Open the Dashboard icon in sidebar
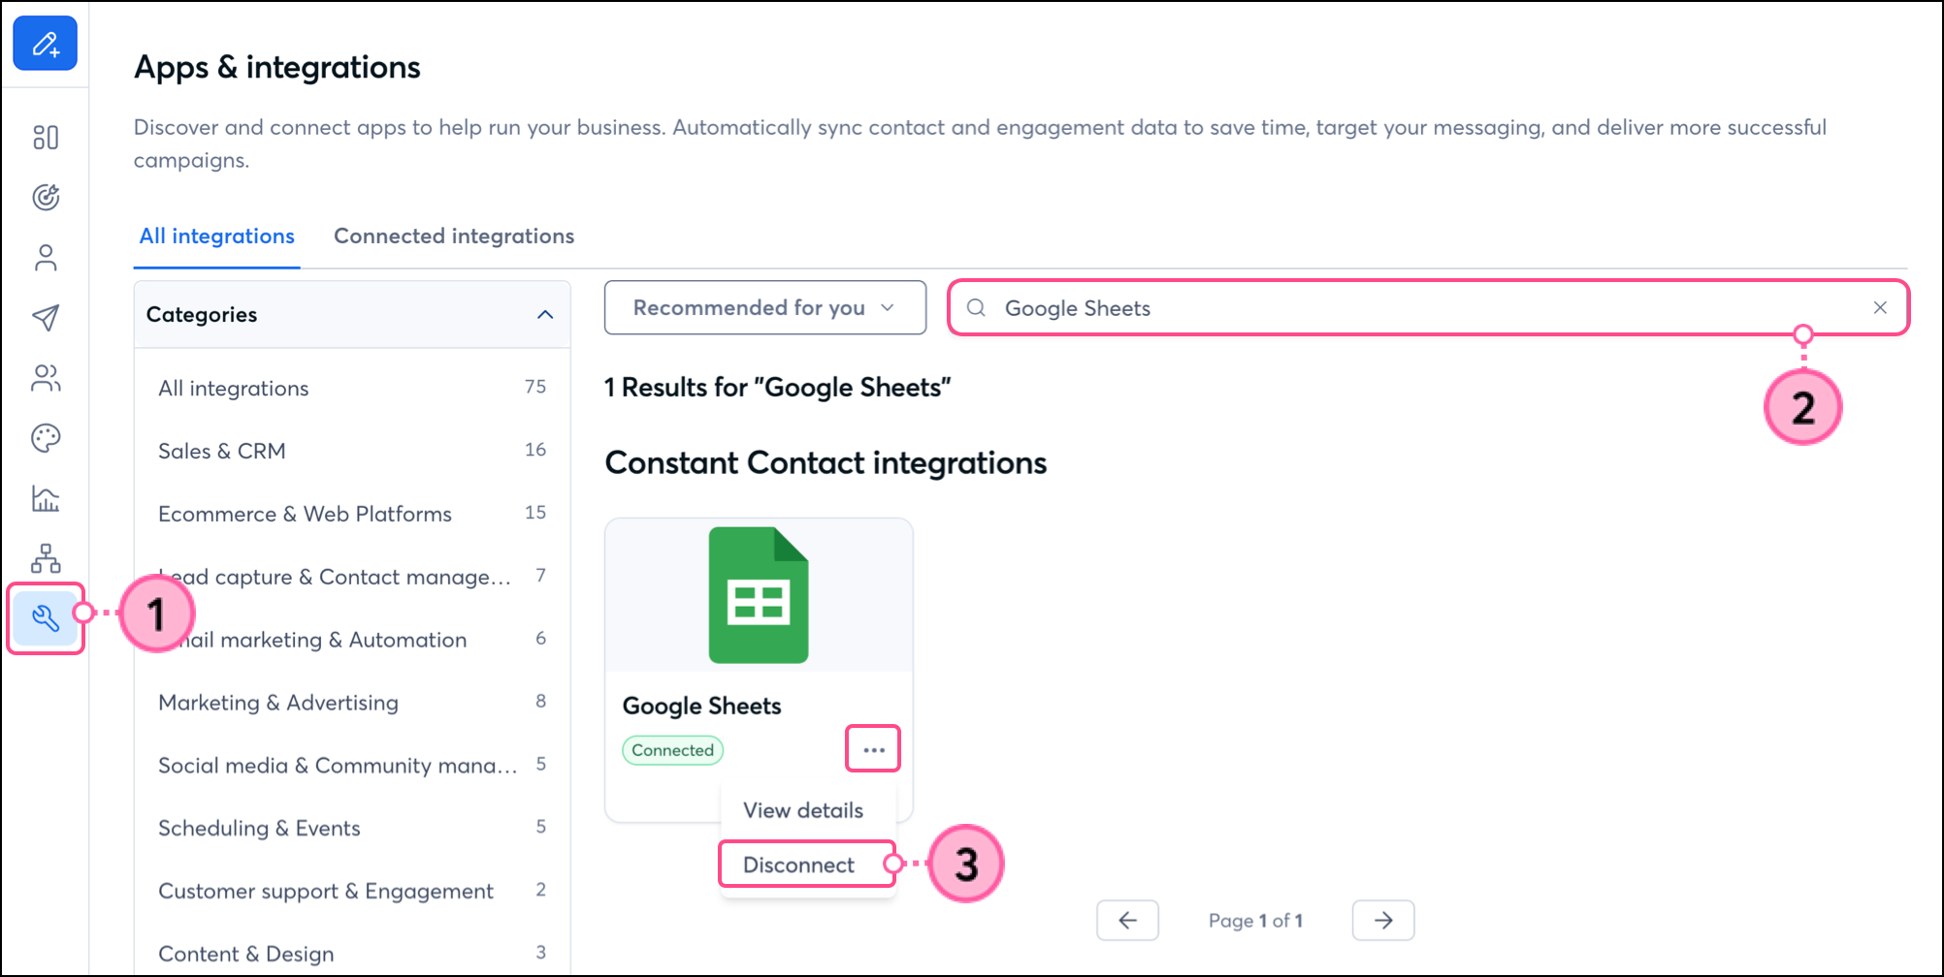 click(x=46, y=138)
